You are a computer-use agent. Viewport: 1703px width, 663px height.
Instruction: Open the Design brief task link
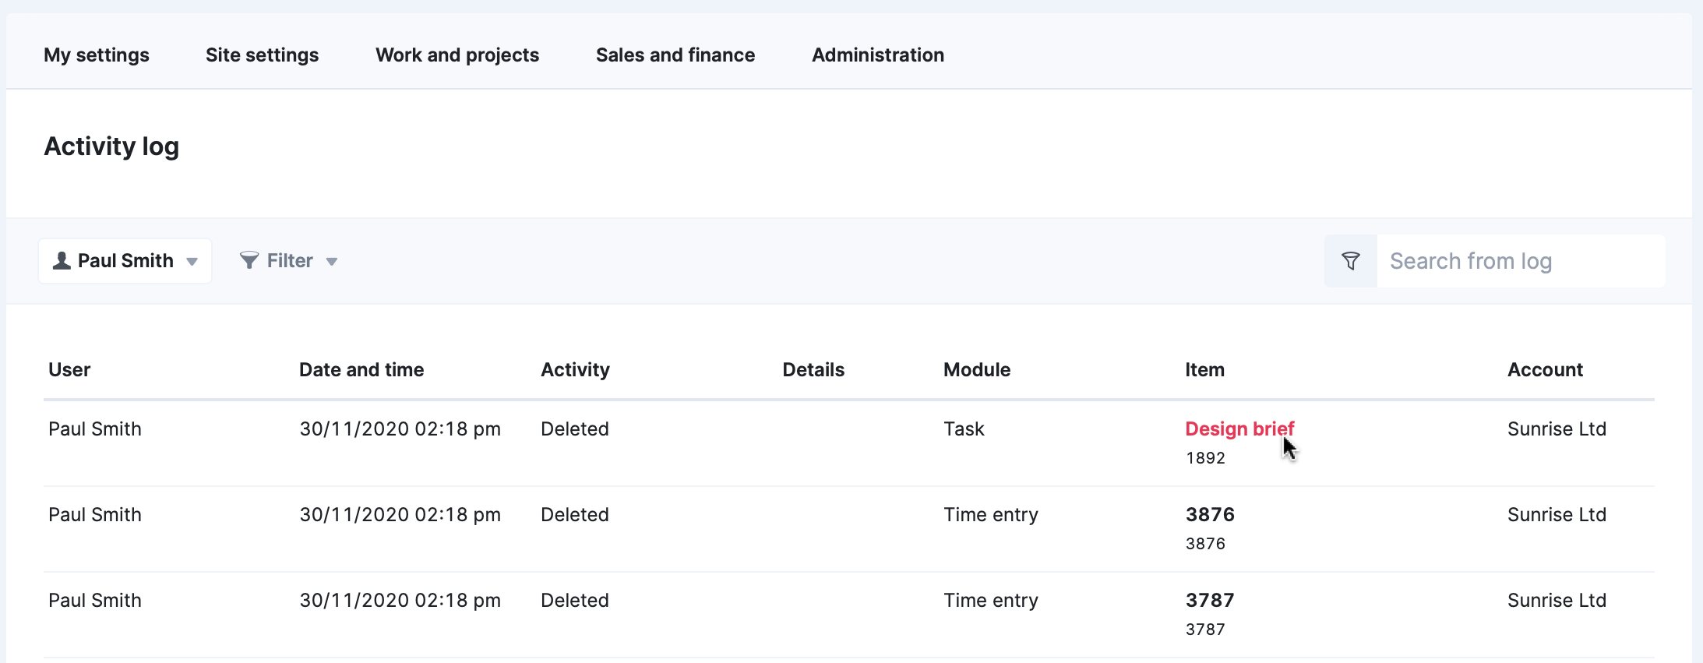pos(1239,428)
